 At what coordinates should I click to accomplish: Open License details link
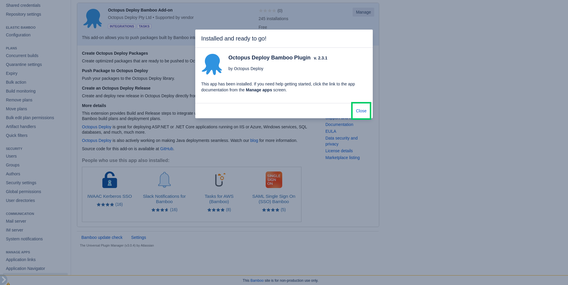(339, 151)
